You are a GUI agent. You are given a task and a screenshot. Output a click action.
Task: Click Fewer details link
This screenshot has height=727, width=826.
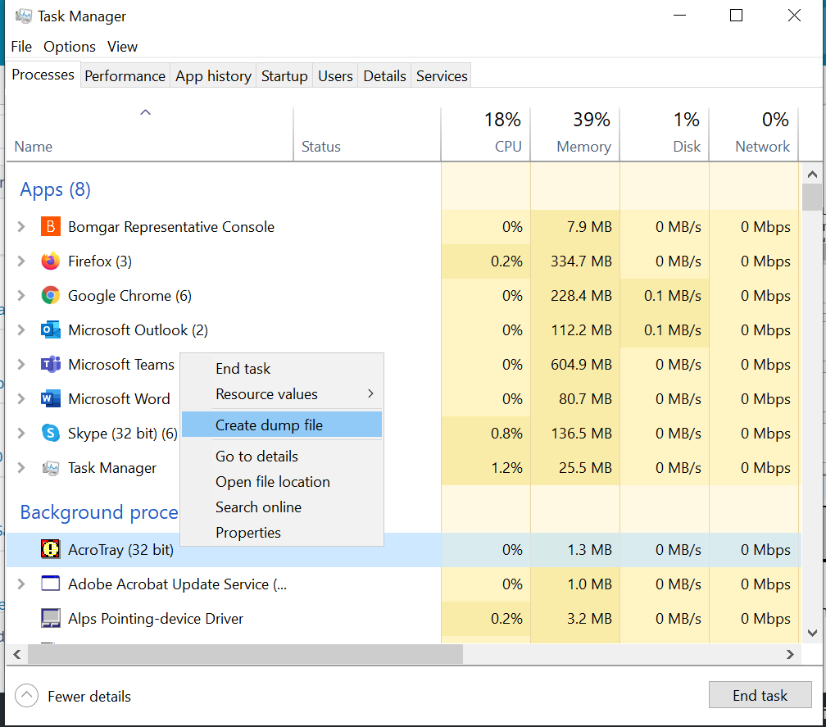click(89, 697)
